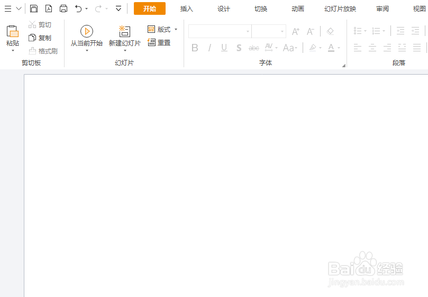Viewport: 428px width, 297px height.
Task: Click the text highlight color icon
Action: tap(313, 48)
